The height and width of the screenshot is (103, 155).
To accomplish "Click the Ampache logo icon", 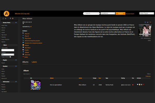I will pyautogui.click(x=6, y=14).
